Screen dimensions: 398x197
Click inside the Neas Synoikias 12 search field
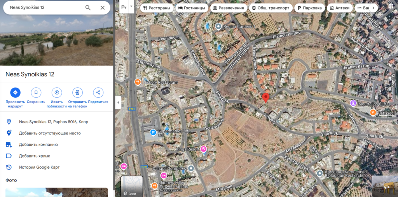click(x=46, y=8)
